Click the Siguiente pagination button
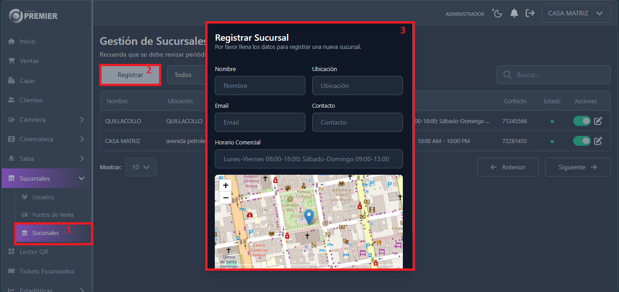The image size is (619, 292). click(577, 167)
